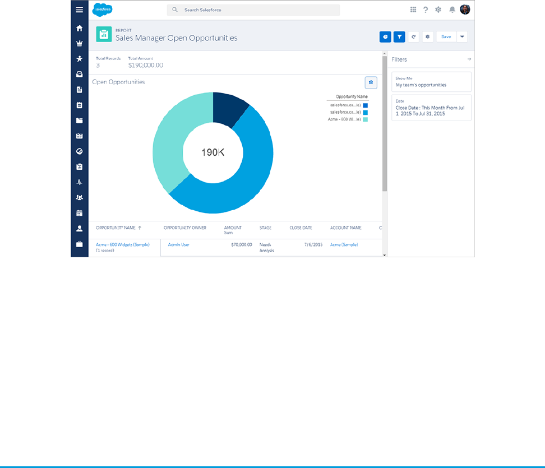
Task: Click the $190,000.00 Total Amount value
Action: pos(146,66)
